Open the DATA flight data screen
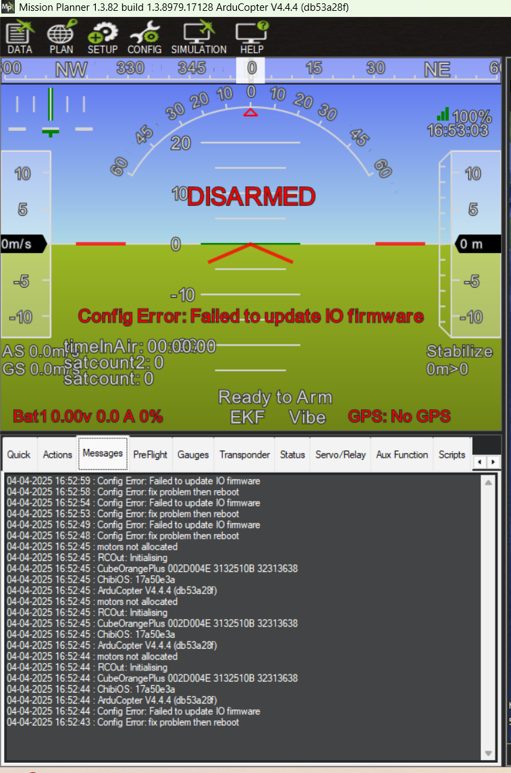The width and height of the screenshot is (511, 773). pyautogui.click(x=20, y=37)
